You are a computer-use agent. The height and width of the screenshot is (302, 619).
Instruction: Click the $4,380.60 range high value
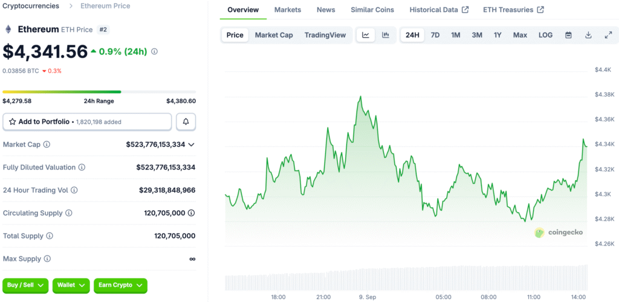181,101
